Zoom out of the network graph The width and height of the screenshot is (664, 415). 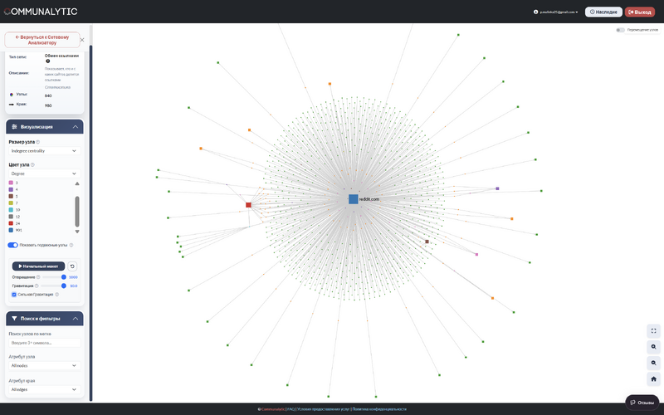tap(654, 363)
